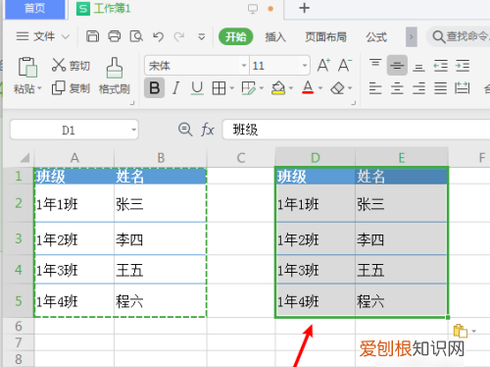Open the 文件 menu

(x=43, y=36)
